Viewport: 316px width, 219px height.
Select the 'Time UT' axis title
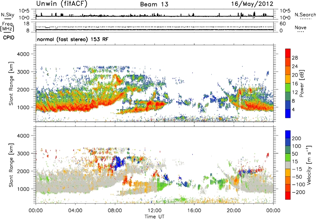pos(154,217)
